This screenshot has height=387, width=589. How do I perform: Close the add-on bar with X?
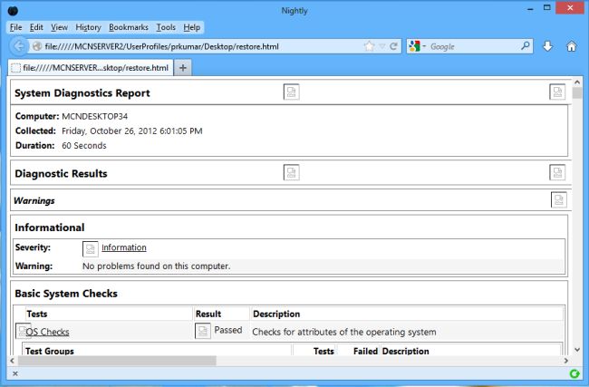click(15, 373)
